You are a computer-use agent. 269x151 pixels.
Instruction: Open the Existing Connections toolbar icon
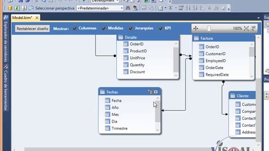pos(24,8)
